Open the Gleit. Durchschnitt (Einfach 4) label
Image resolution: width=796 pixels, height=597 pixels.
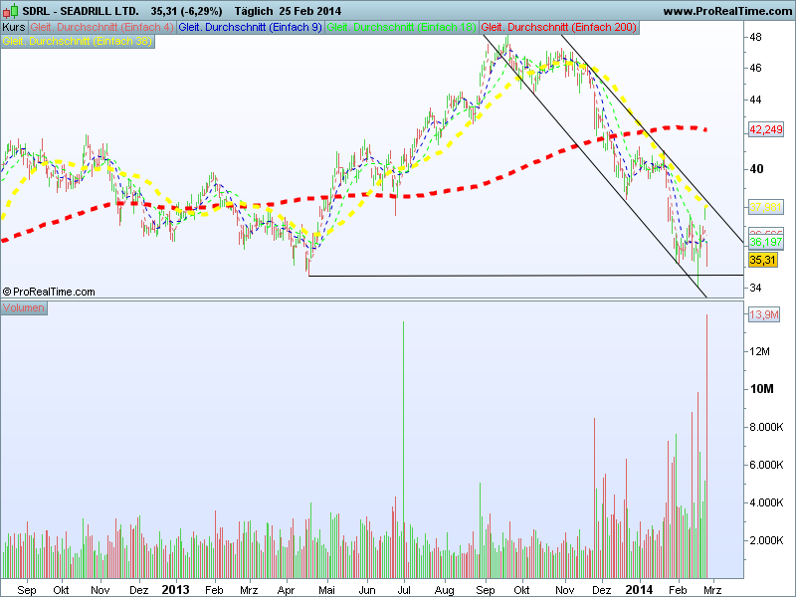[x=102, y=28]
